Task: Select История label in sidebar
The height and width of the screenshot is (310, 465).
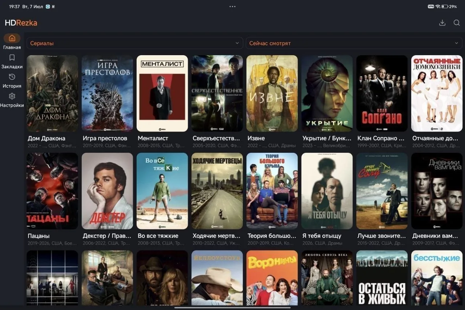Action: point(12,86)
